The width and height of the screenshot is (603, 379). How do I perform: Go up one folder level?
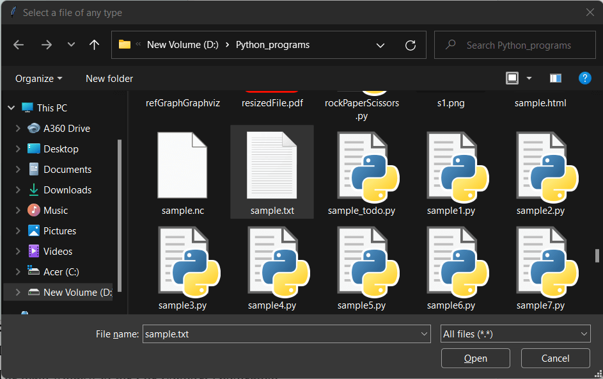pos(93,45)
